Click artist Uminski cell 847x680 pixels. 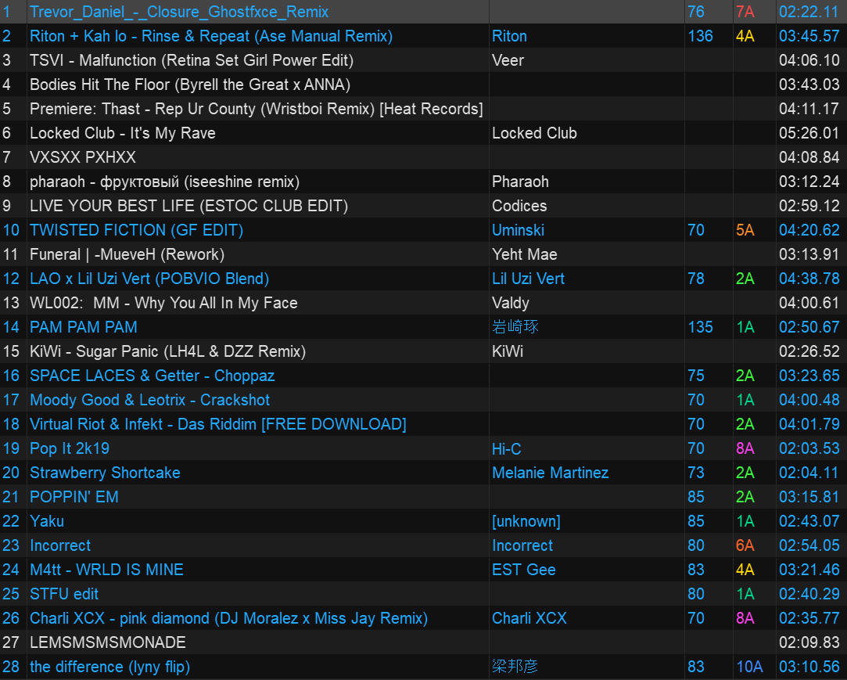[518, 230]
